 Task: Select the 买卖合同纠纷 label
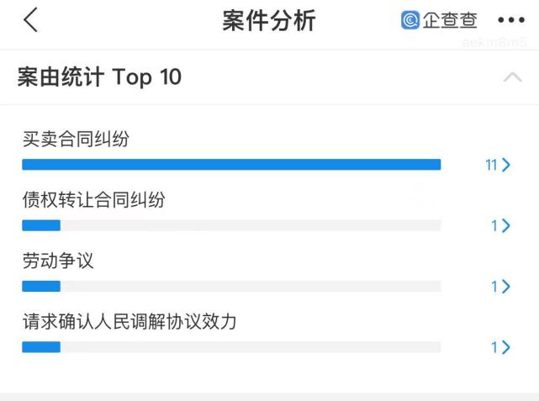click(76, 139)
